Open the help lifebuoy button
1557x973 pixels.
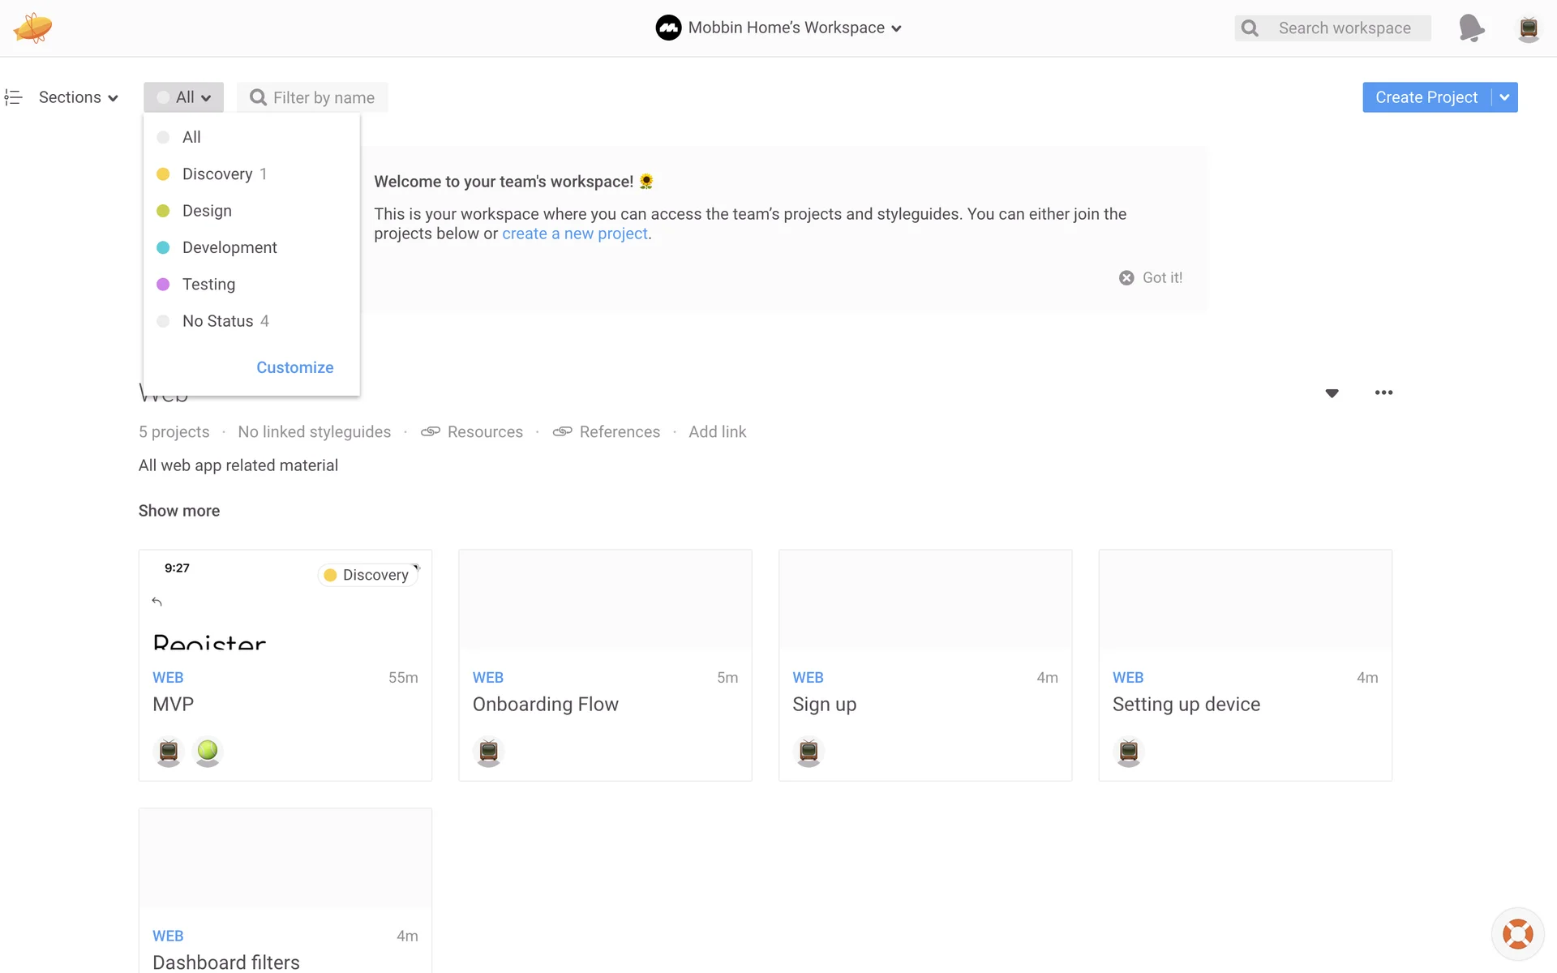pyautogui.click(x=1517, y=933)
